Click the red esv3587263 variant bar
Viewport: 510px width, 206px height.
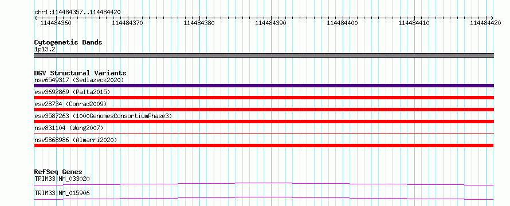pyautogui.click(x=264, y=122)
